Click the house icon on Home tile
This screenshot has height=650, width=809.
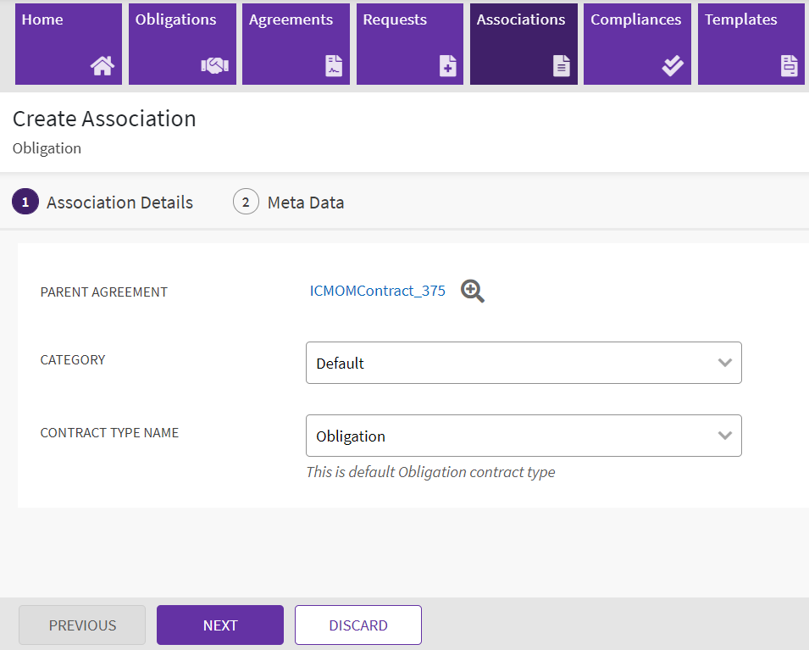tap(102, 66)
